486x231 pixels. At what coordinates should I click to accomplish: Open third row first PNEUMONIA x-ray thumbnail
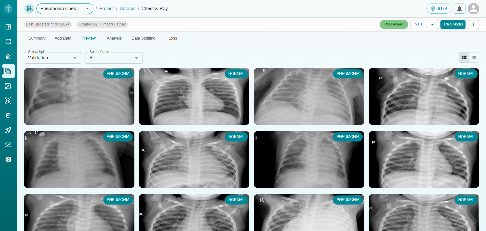[79, 213]
